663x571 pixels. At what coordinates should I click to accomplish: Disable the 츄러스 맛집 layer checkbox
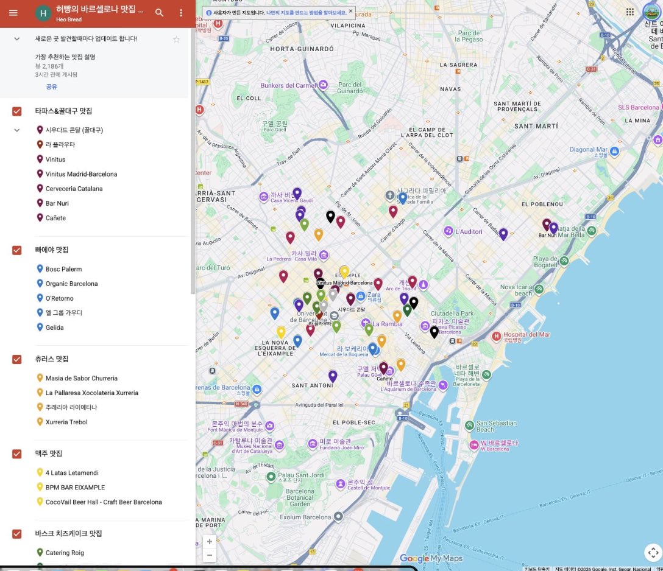(x=17, y=359)
